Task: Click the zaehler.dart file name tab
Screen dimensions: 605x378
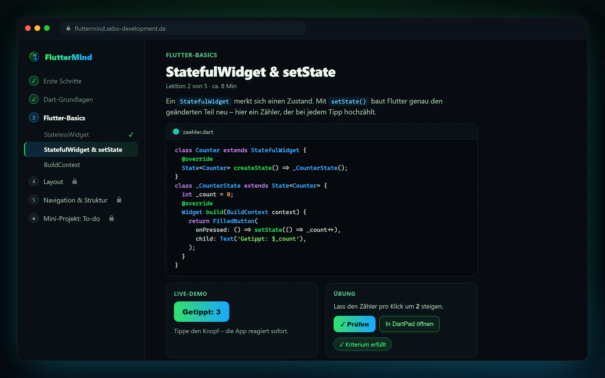Action: point(198,132)
